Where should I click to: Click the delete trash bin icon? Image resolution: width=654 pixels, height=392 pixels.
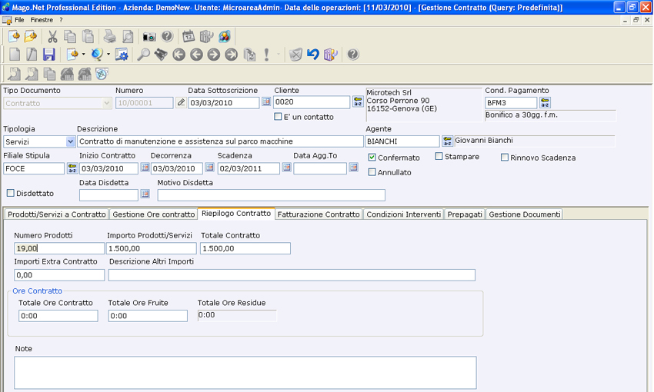pos(295,54)
